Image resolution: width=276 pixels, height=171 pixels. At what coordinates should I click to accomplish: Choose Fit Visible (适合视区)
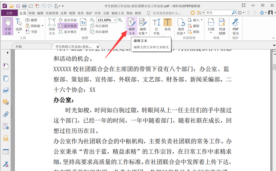point(68,32)
